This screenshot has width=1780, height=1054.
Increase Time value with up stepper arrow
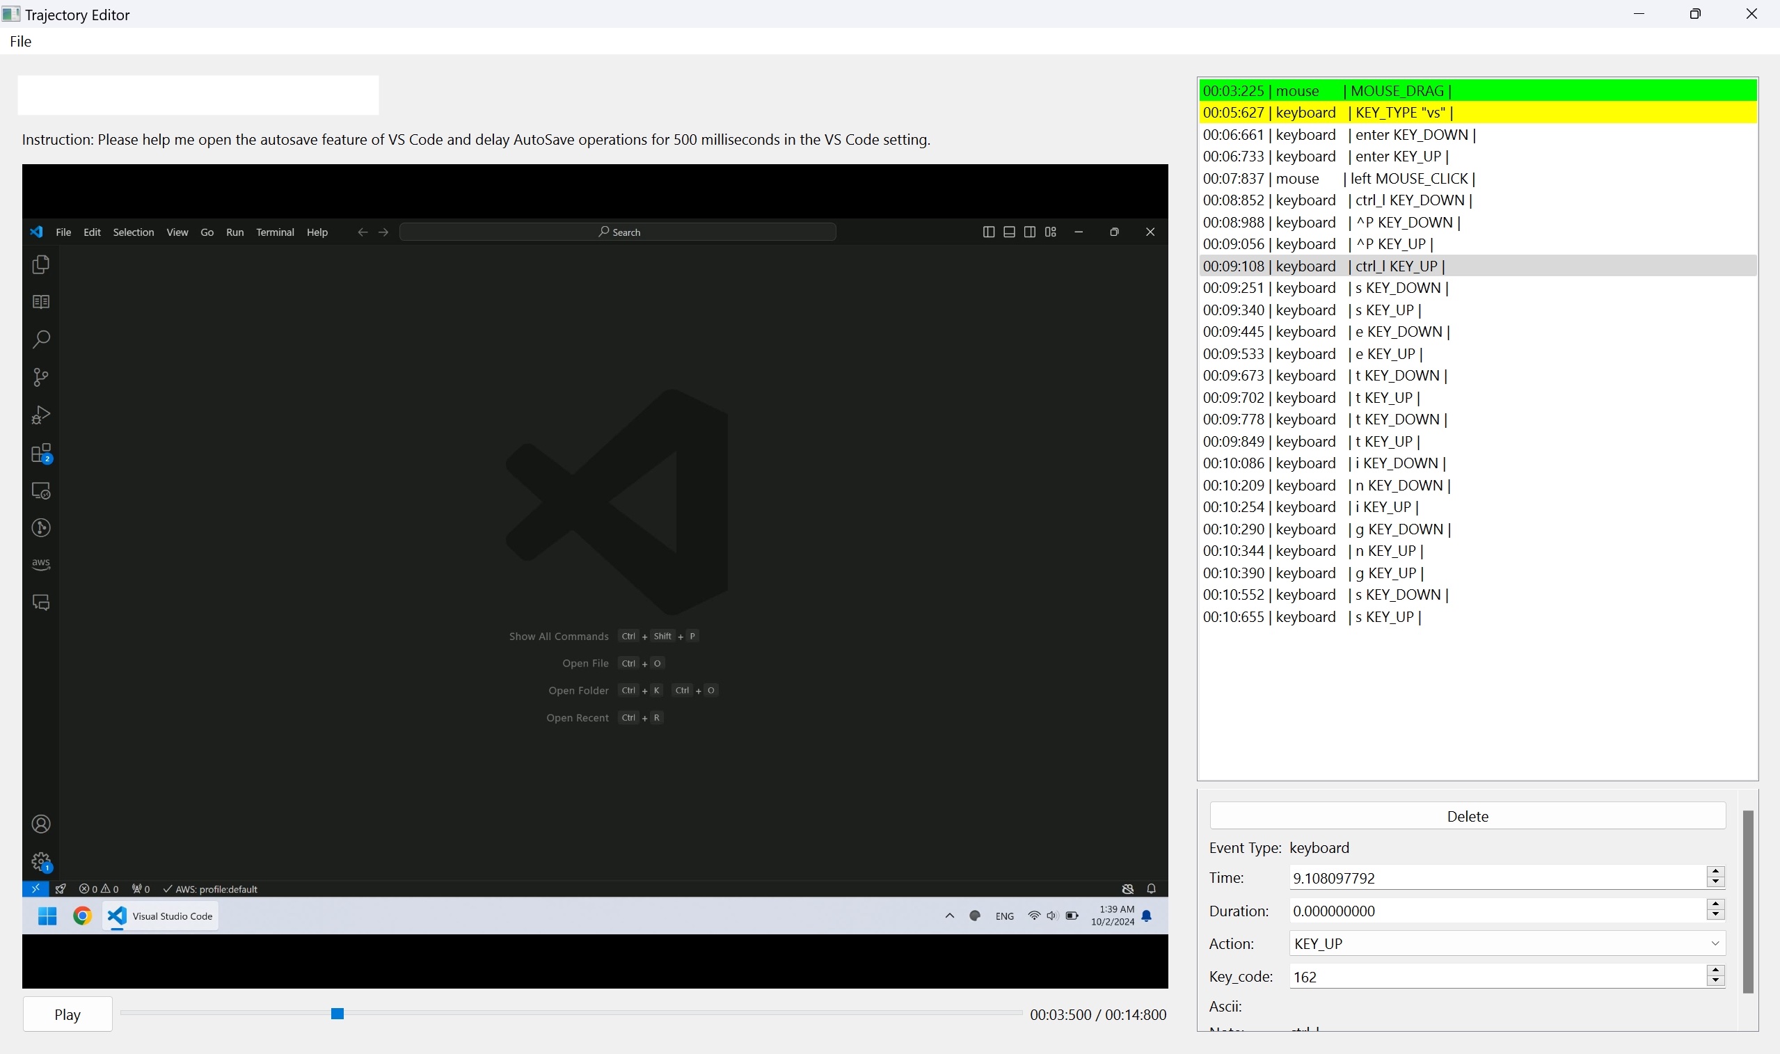[1715, 872]
